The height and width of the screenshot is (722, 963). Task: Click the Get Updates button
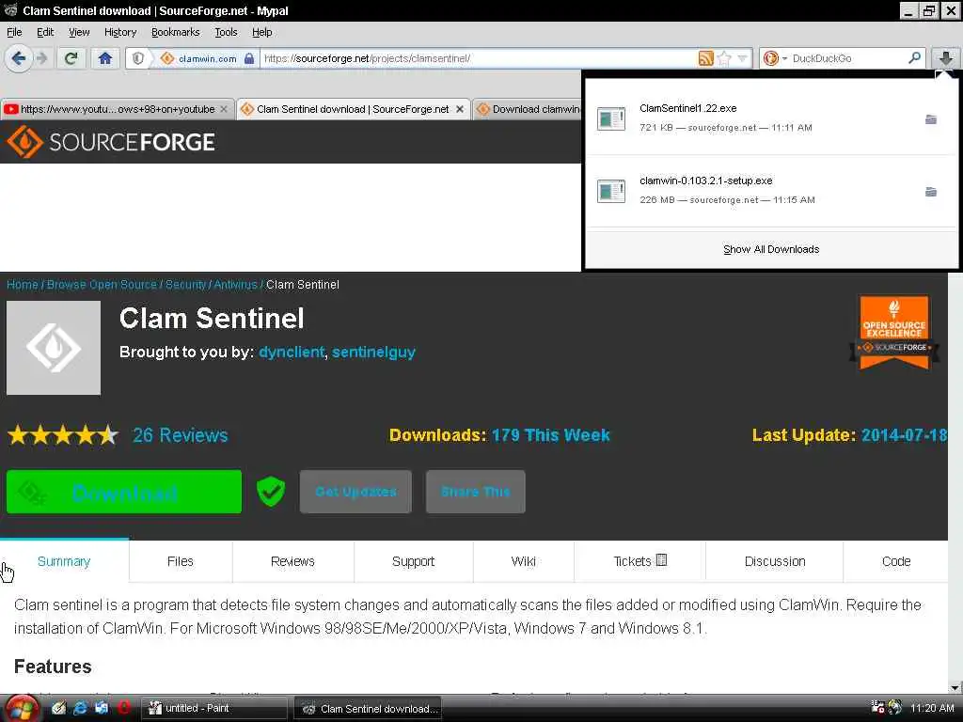click(x=355, y=492)
